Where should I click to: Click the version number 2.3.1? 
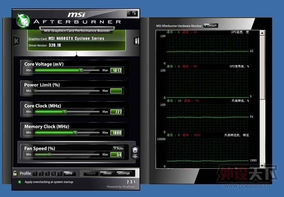pos(131,182)
